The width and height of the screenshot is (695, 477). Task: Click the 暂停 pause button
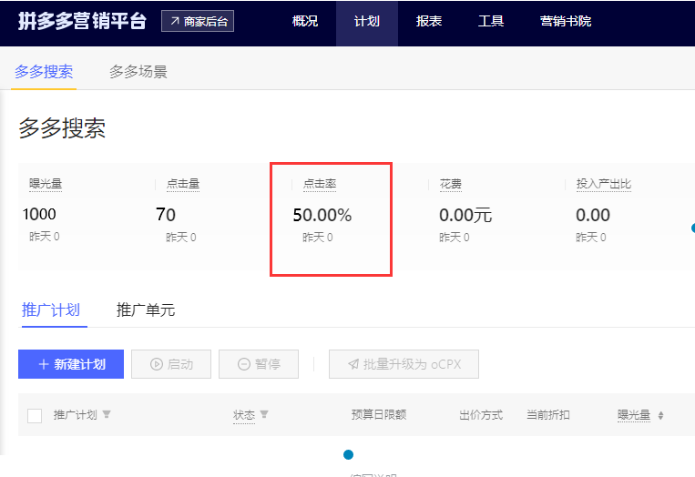click(x=259, y=364)
